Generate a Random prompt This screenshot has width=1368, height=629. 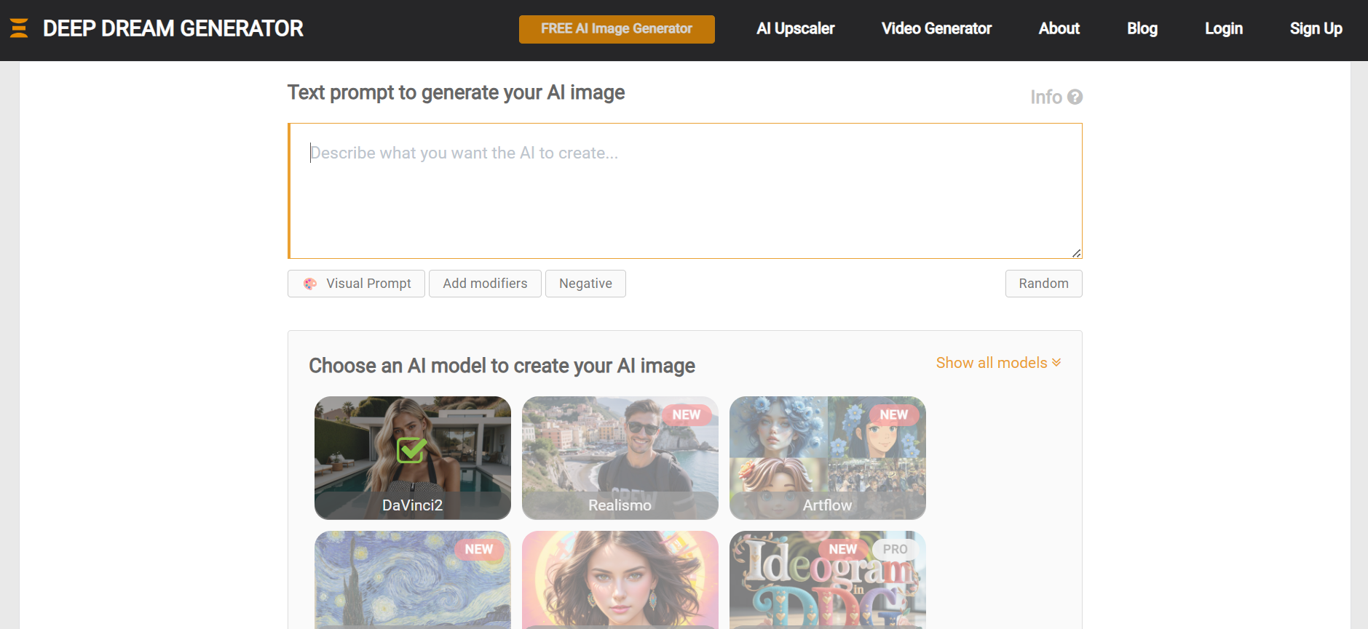click(x=1043, y=284)
